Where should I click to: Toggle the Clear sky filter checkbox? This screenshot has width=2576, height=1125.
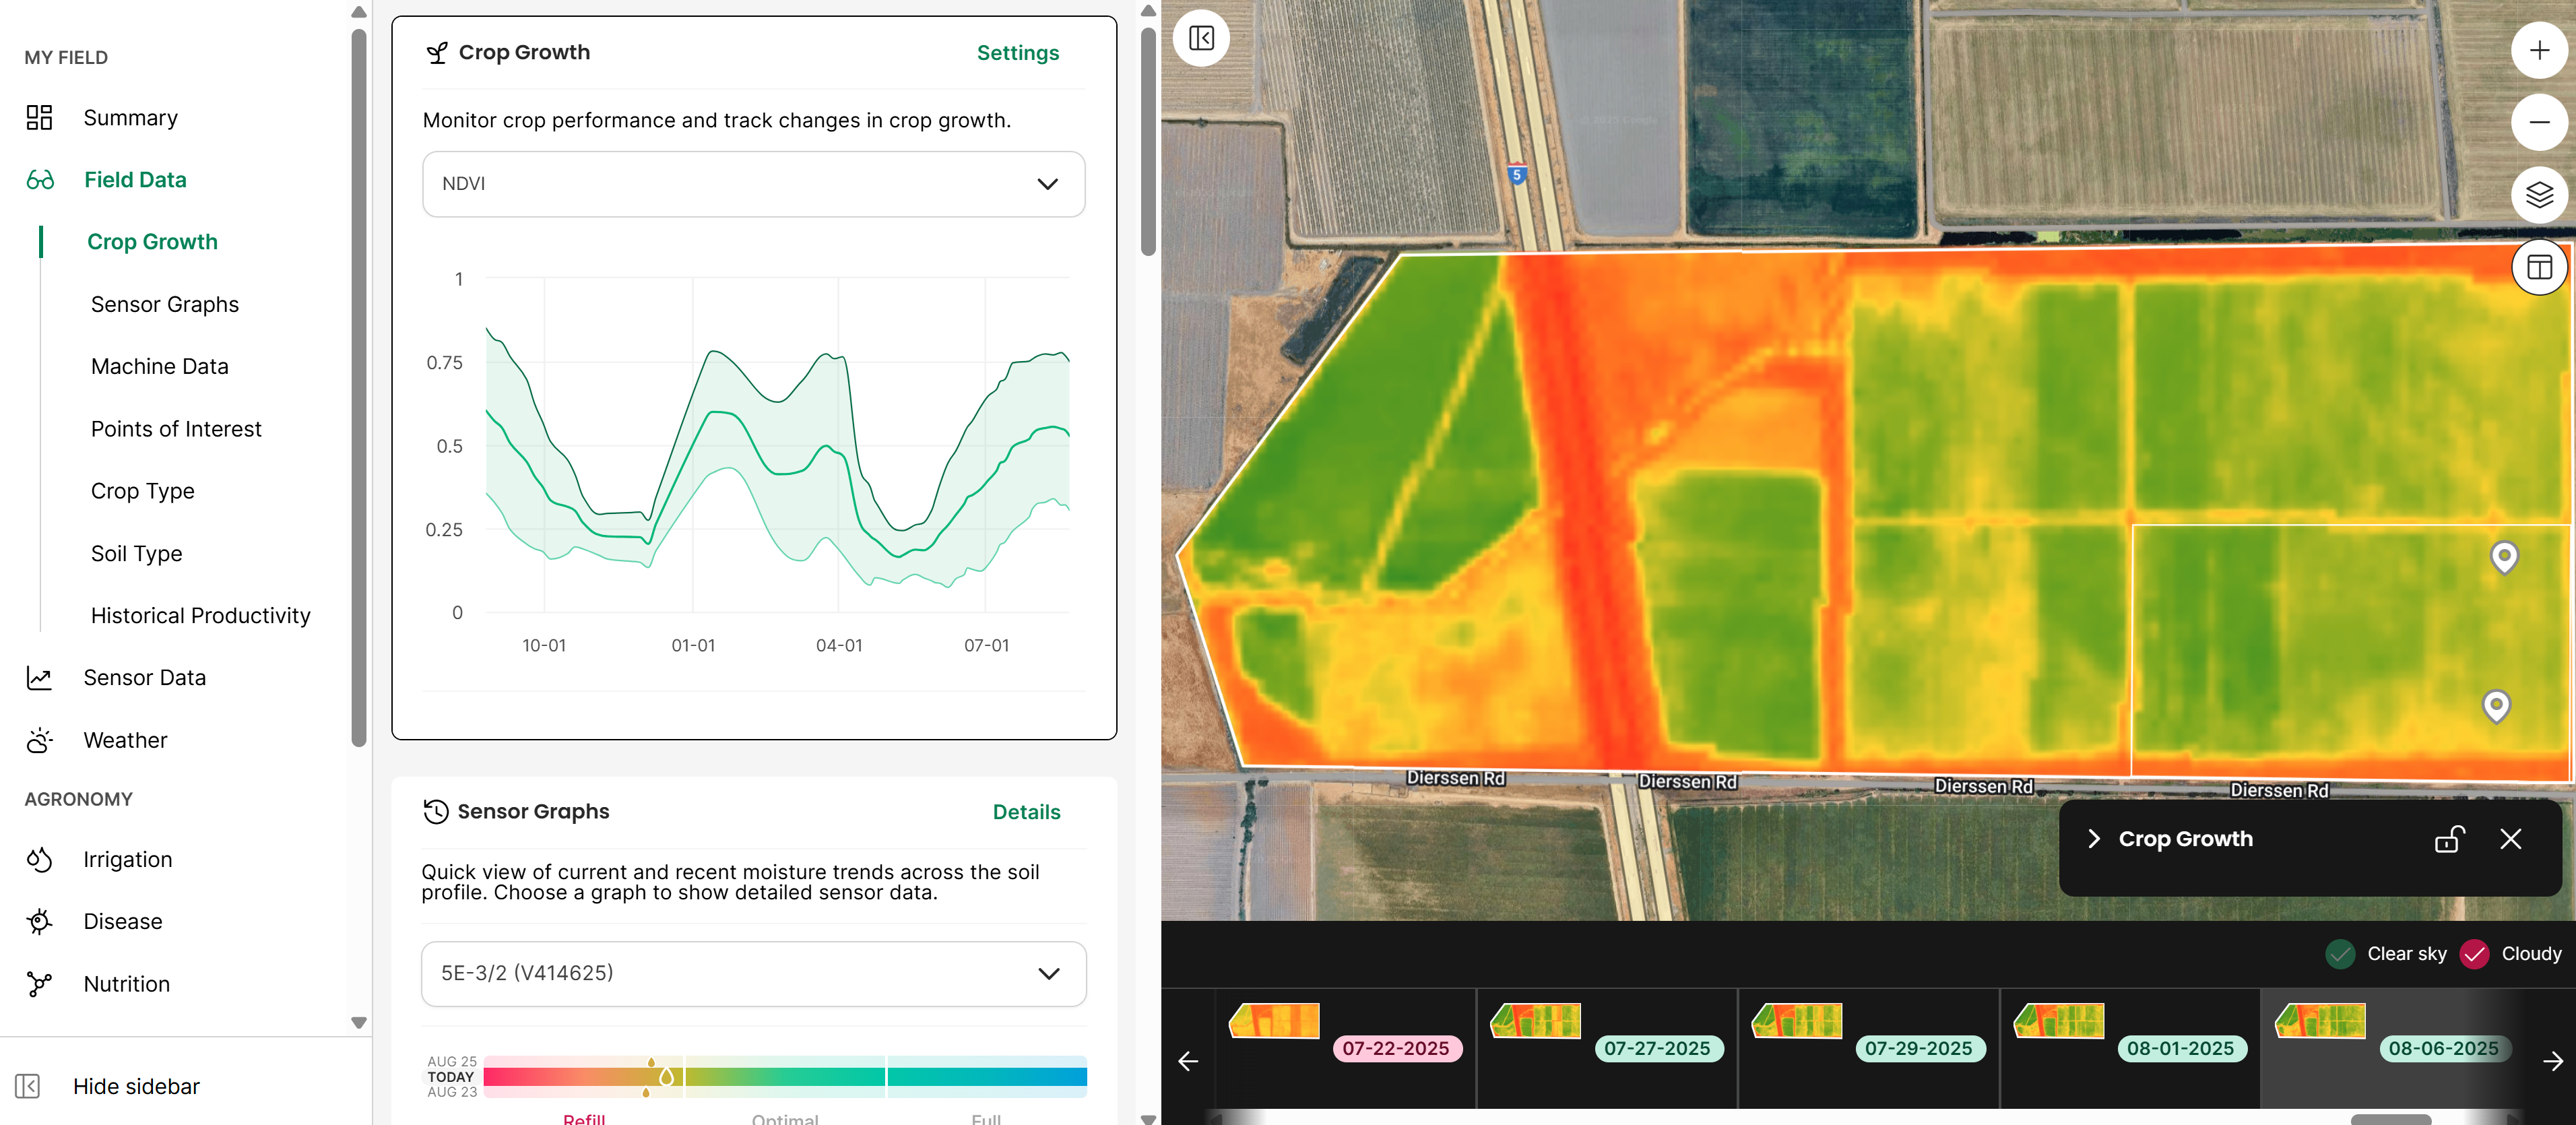[x=2340, y=954]
